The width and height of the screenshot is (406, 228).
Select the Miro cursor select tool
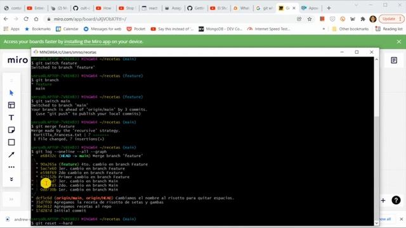point(11,93)
